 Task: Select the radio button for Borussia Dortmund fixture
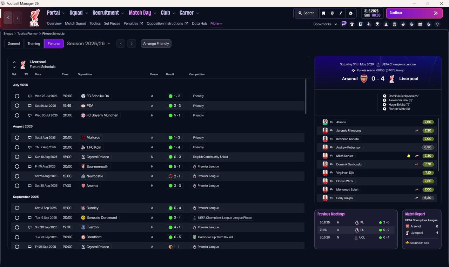coord(17,217)
